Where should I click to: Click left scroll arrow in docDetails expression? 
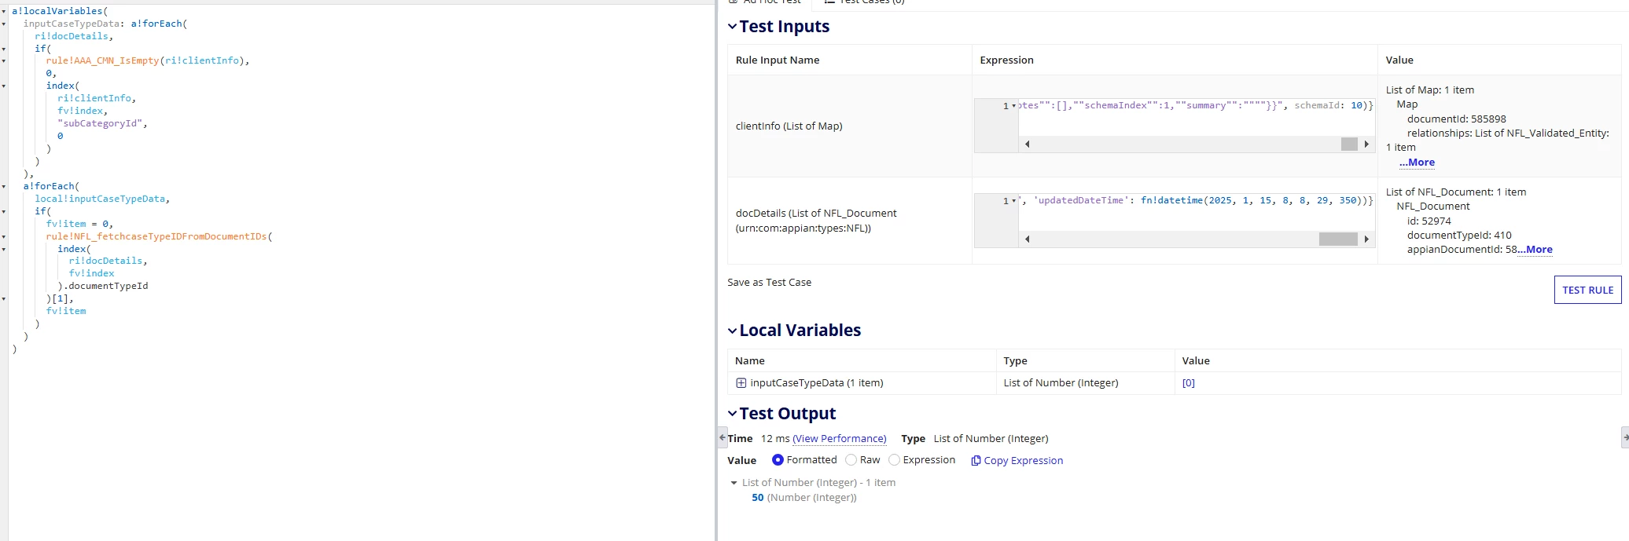(x=1027, y=239)
